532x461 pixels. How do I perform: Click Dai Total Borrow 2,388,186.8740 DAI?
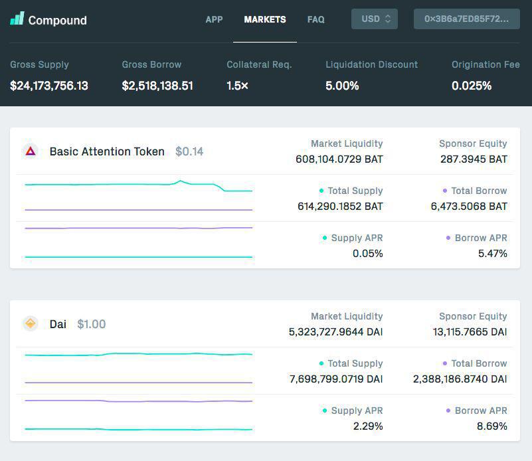pyautogui.click(x=460, y=379)
